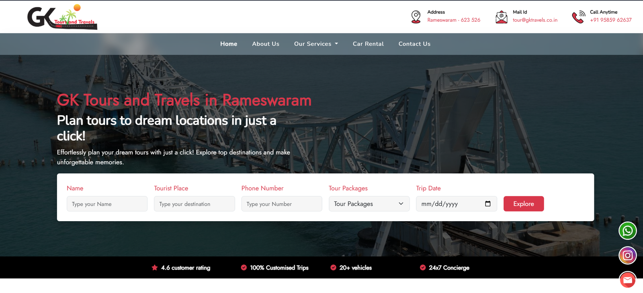Go to the Home menu item
The image size is (643, 293).
pyautogui.click(x=229, y=44)
